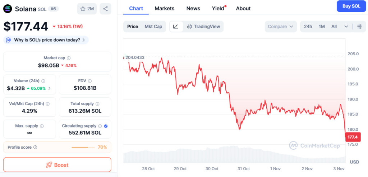Select the line chart icon
Screen dimensions: 368x177
[x=176, y=27]
